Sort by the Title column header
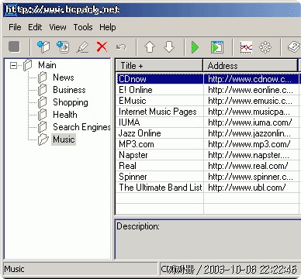This screenshot has width=301, height=279. [x=159, y=65]
